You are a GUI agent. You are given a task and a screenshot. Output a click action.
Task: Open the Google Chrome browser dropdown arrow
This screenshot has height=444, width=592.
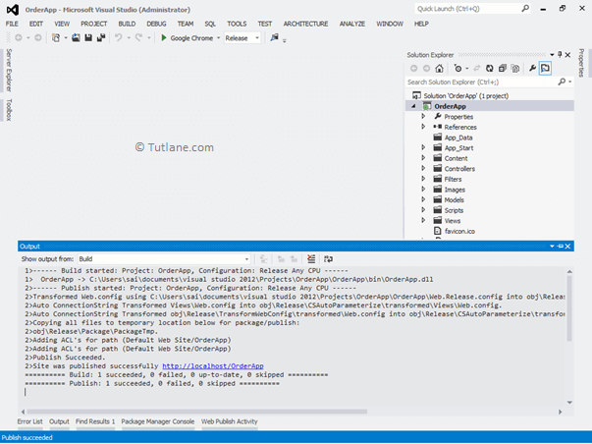point(218,38)
